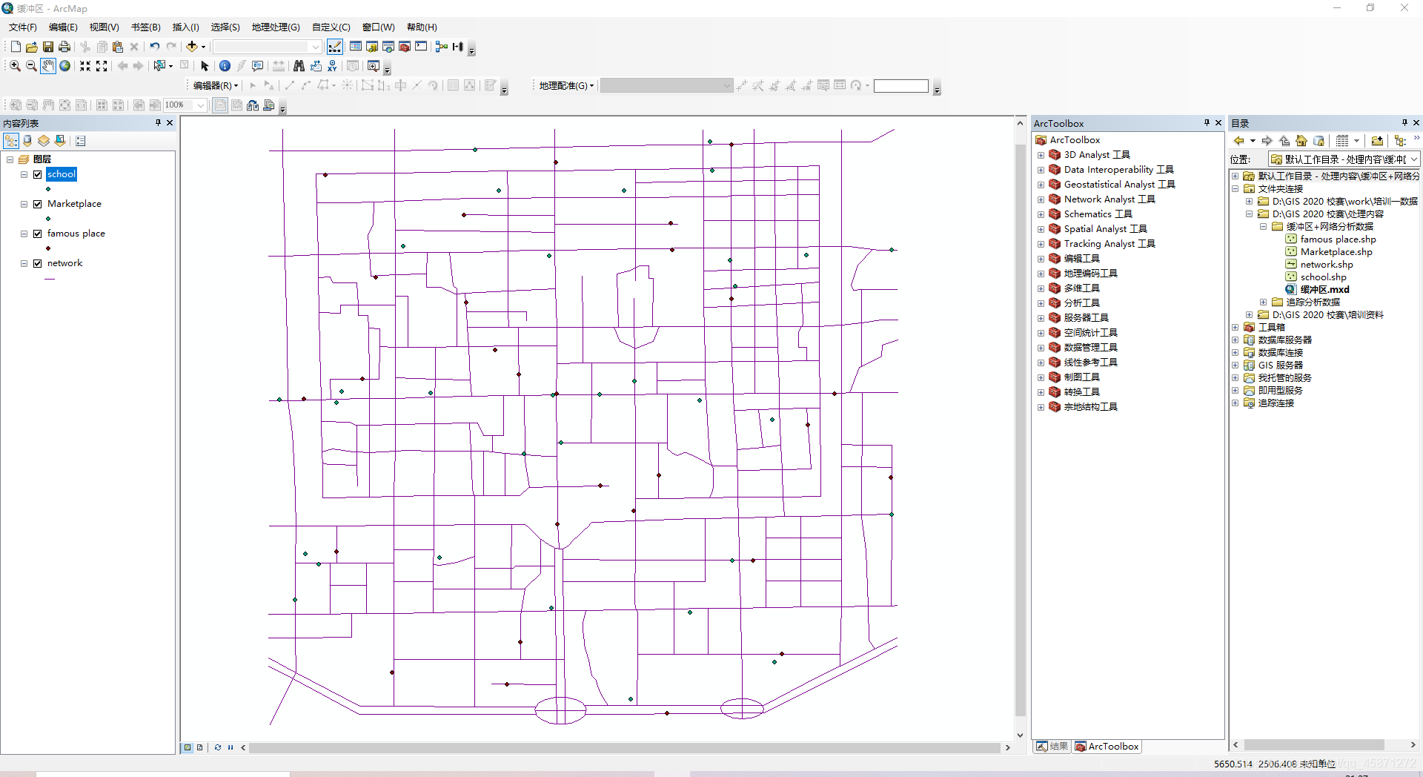Open the Table of Contents window icon

point(356,47)
